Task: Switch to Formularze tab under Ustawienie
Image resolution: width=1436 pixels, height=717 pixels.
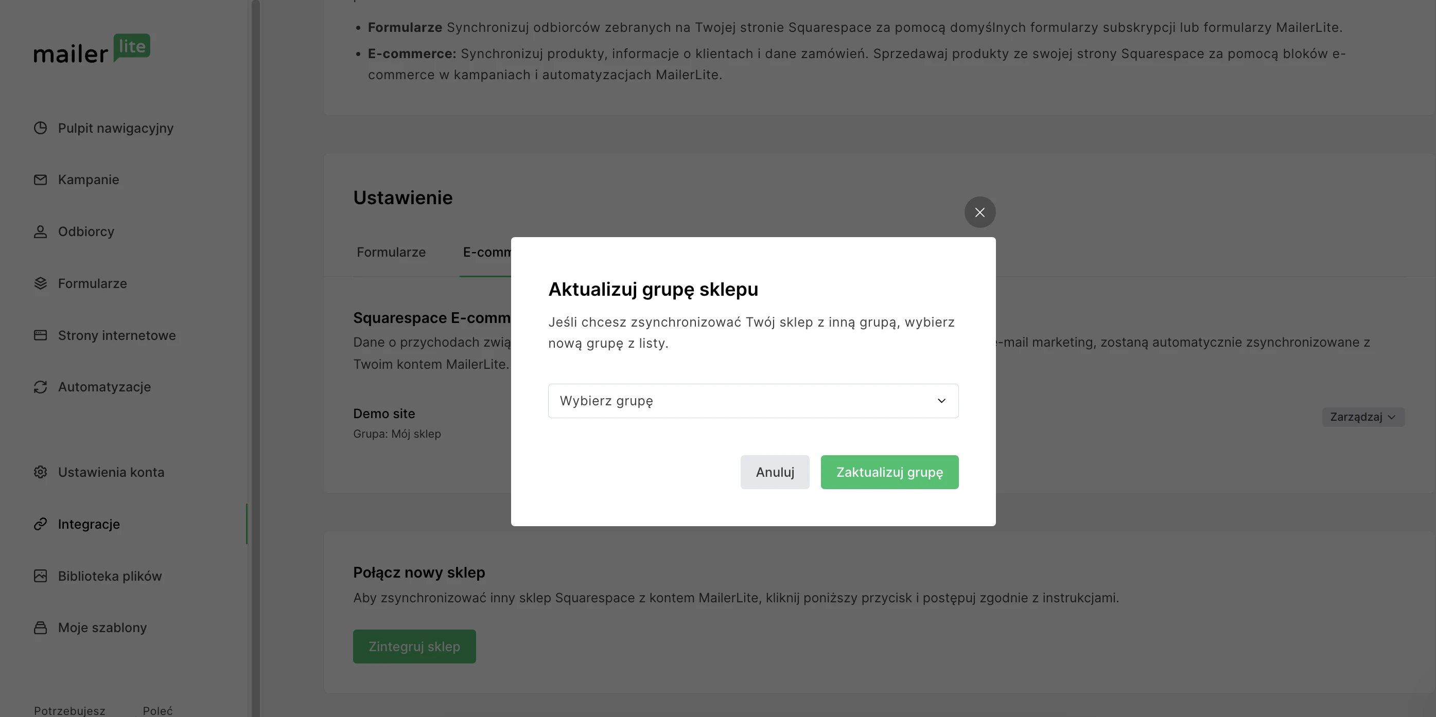Action: coord(391,253)
